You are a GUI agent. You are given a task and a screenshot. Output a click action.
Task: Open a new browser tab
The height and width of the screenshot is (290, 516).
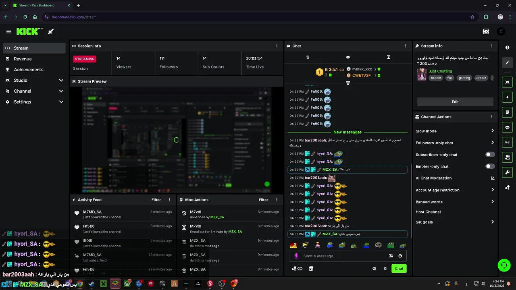tap(78, 5)
